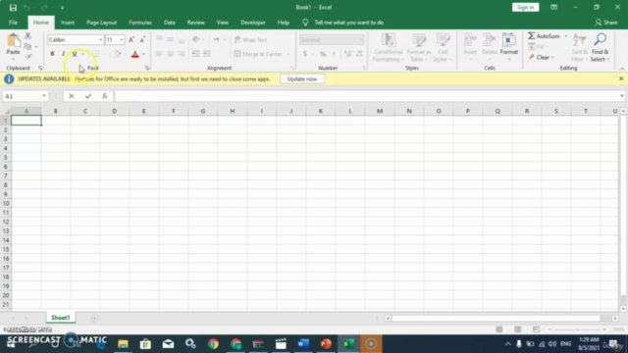The width and height of the screenshot is (628, 353).
Task: Click the formula bar Cancel X
Action: tap(72, 96)
